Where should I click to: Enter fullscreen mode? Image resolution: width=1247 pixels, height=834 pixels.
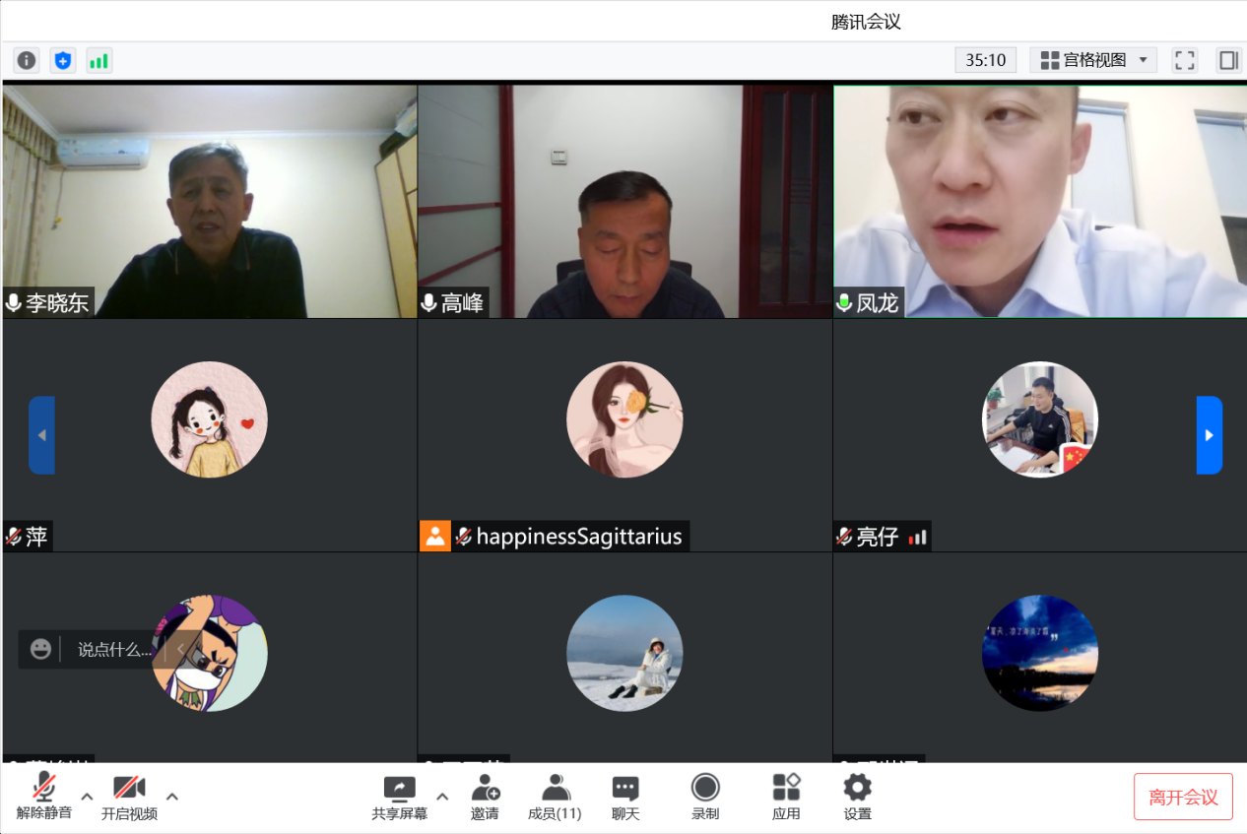click(1184, 60)
